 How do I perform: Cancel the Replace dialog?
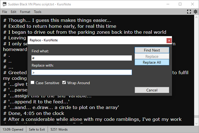[x=152, y=90]
